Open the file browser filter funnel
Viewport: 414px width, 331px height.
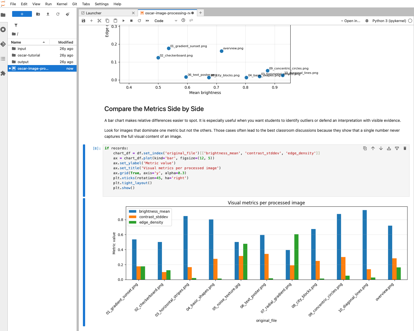click(16, 25)
